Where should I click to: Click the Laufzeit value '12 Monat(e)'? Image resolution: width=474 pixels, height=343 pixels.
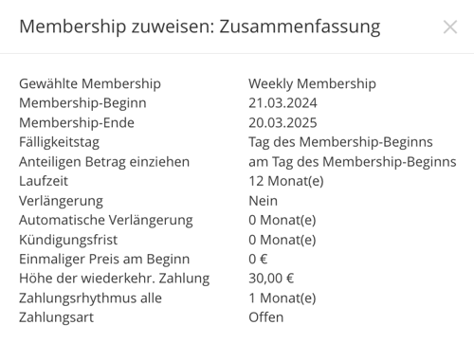(286, 181)
